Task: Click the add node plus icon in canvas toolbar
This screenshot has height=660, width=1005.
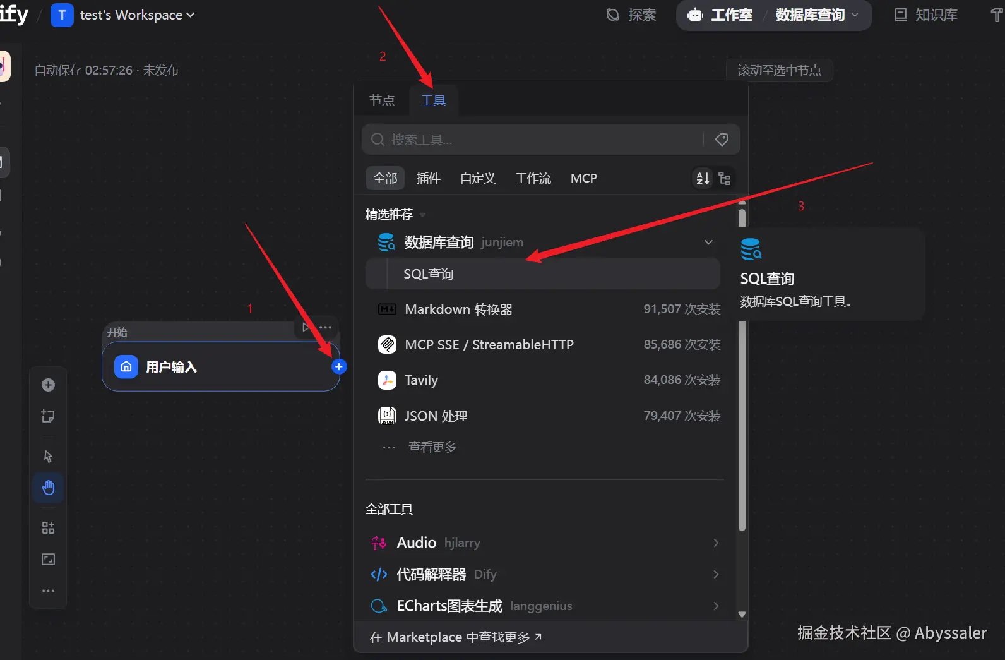Action: (48, 385)
